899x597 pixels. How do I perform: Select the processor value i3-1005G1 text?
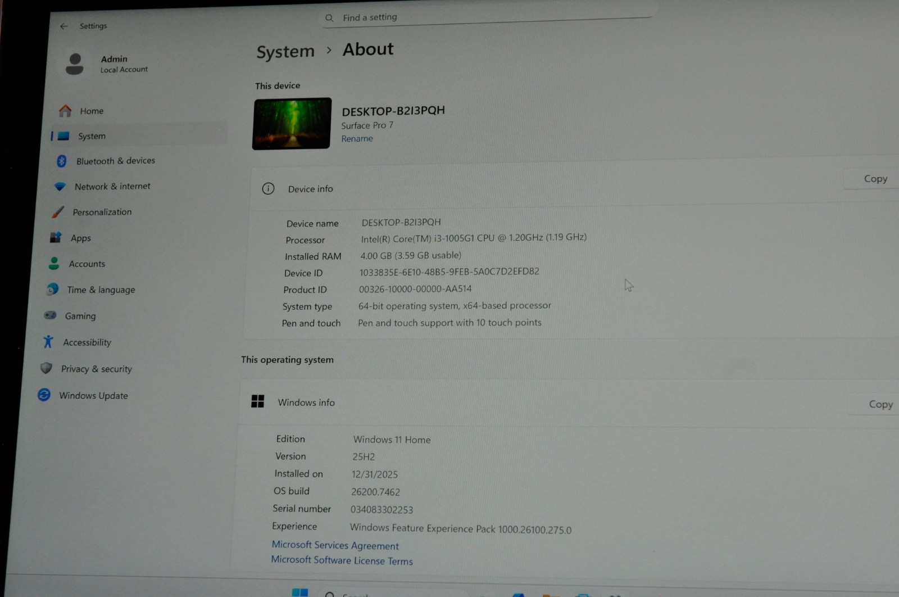coord(474,238)
